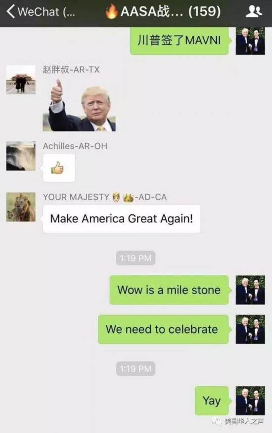Tap the first 1:19 PM timestamp
This screenshot has width=272, height=433.
tap(136, 258)
